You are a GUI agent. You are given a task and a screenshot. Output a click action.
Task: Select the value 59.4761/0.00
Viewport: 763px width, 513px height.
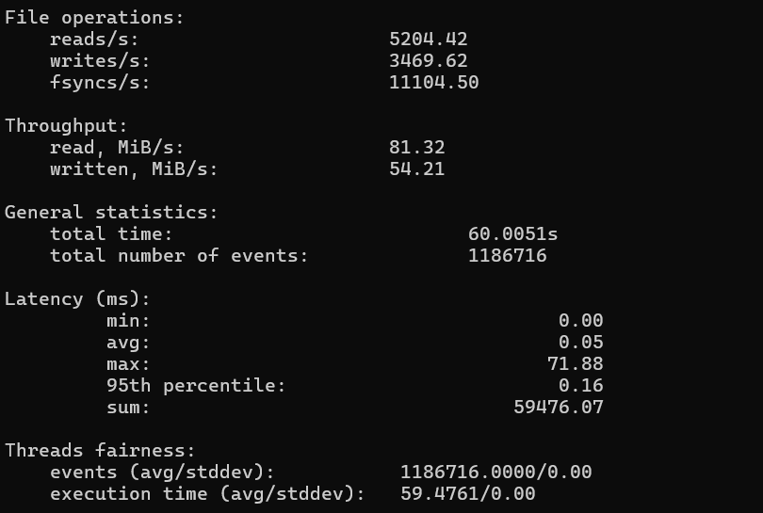(467, 494)
